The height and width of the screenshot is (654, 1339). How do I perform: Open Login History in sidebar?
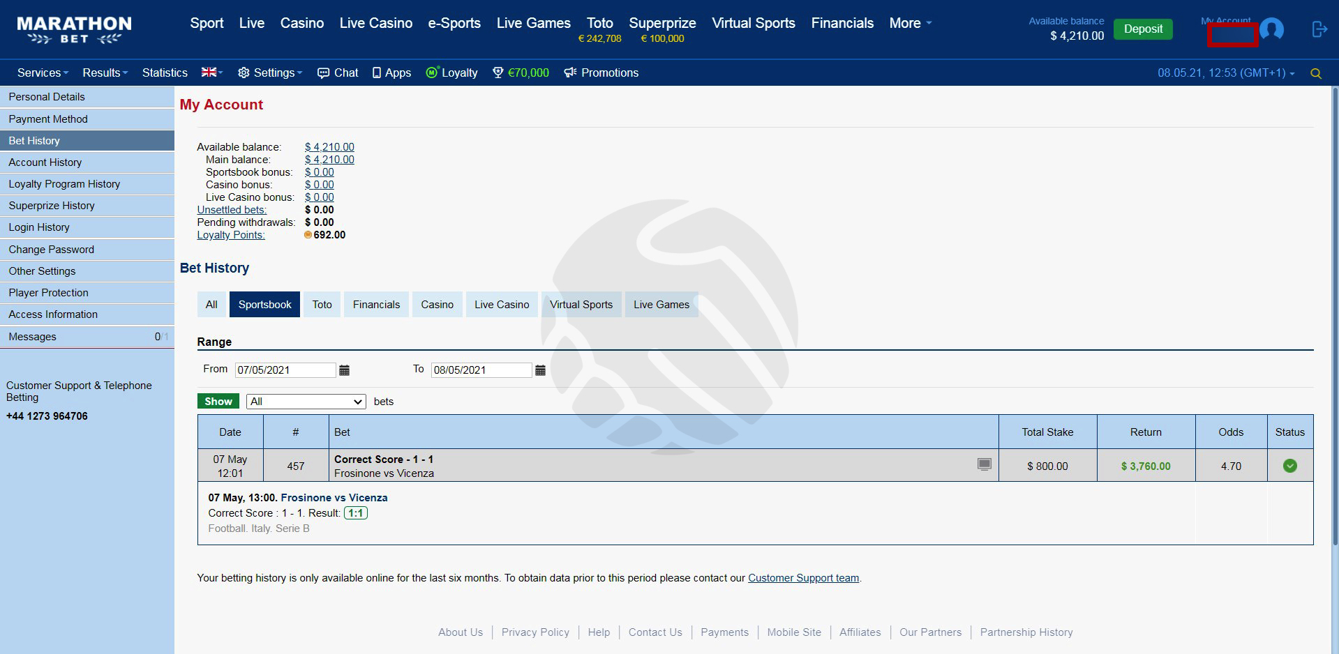click(x=87, y=227)
